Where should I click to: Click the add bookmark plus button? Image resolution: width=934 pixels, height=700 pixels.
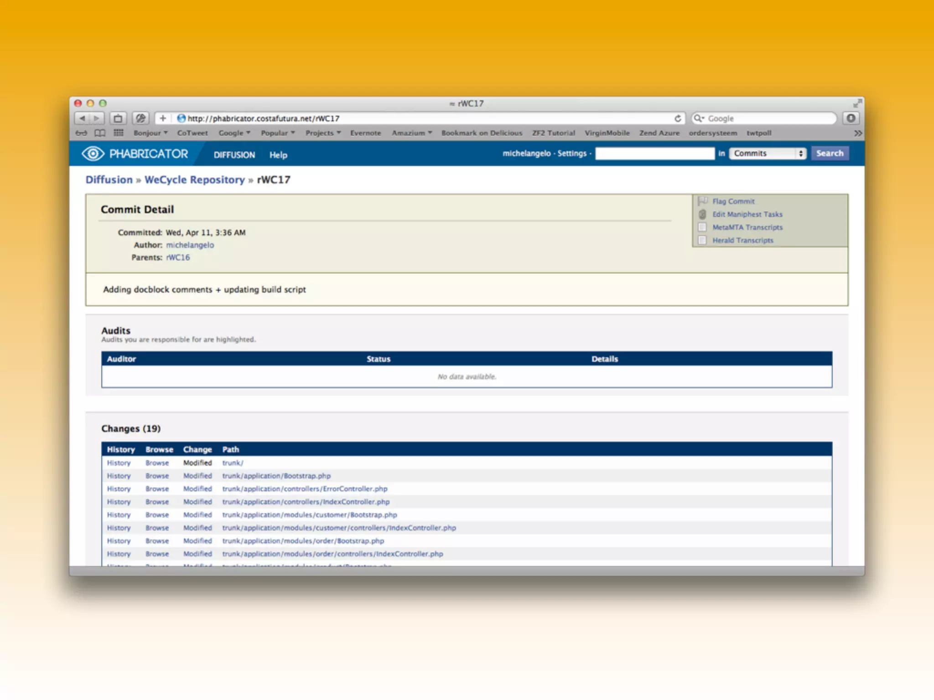(163, 118)
